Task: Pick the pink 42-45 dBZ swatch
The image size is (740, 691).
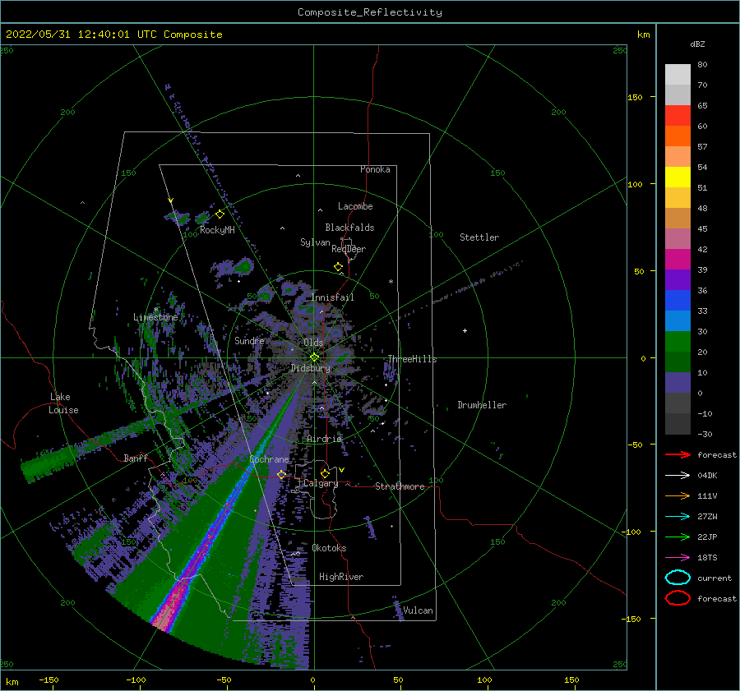Action: coord(678,239)
